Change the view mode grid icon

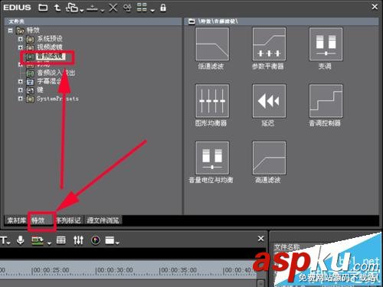(142, 8)
